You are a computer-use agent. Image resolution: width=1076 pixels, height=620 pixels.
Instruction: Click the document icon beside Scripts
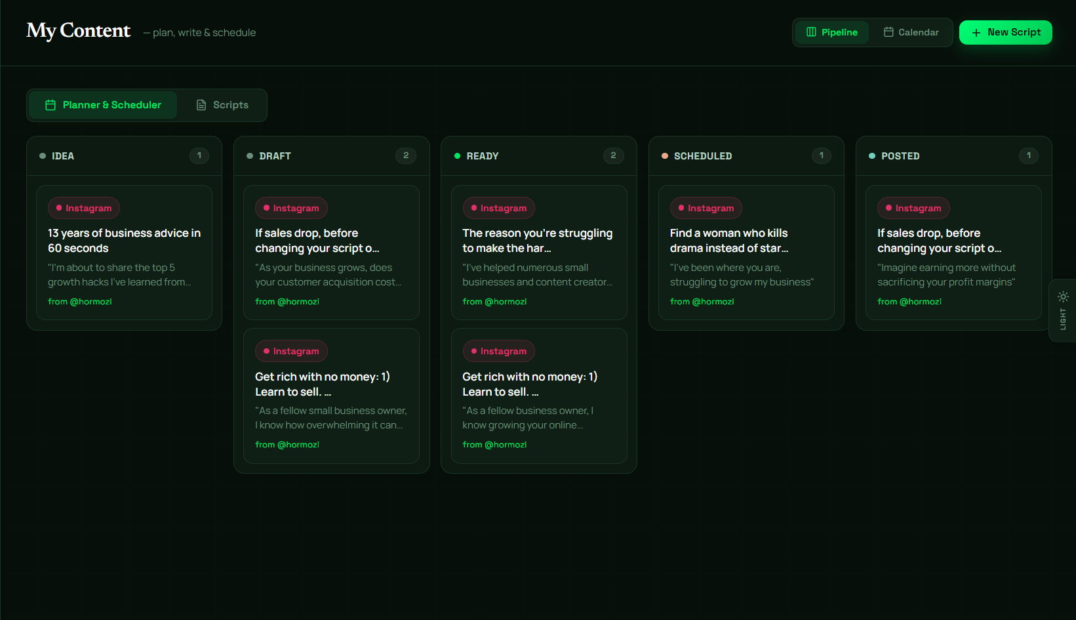[201, 105]
